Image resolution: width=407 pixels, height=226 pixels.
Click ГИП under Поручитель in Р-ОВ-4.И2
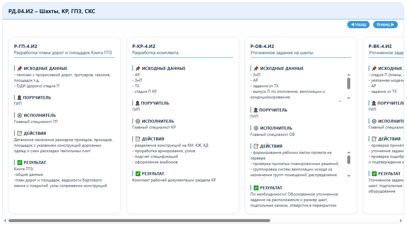point(254,116)
